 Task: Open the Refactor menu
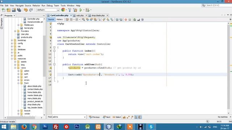36,6
